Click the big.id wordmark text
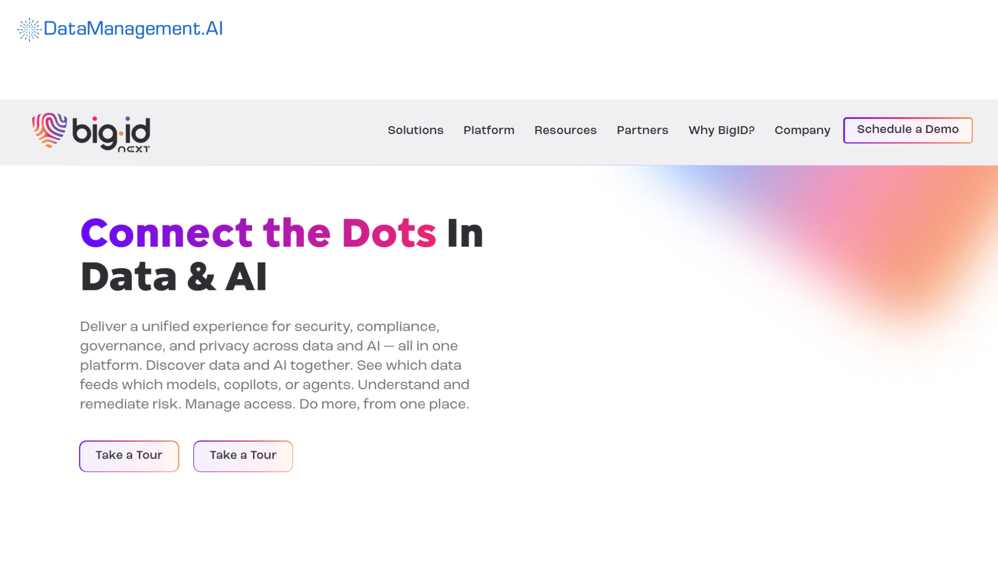The image size is (998, 561). click(111, 131)
